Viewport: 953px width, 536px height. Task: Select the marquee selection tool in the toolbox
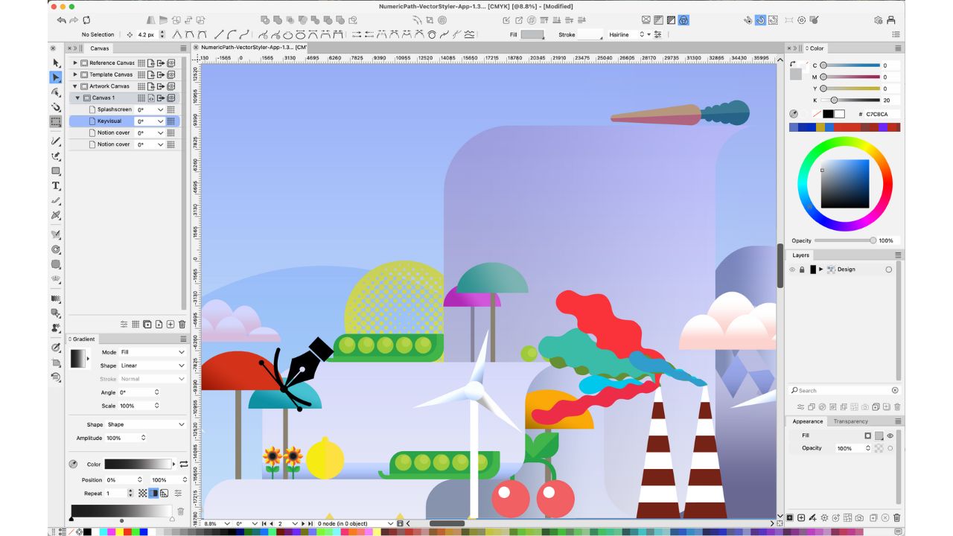(56, 121)
